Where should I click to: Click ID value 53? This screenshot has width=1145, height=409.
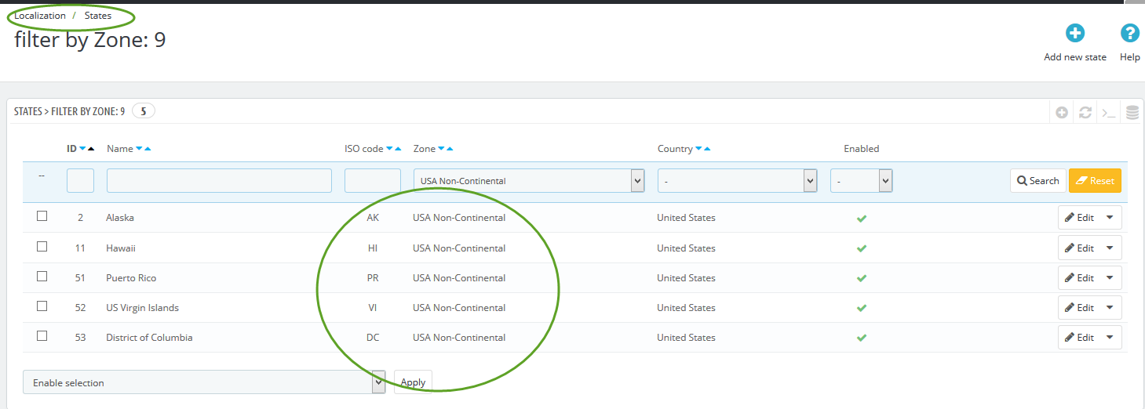pos(80,338)
